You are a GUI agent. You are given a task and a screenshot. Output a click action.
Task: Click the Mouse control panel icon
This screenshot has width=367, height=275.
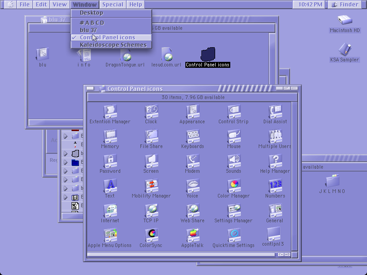[x=234, y=136]
